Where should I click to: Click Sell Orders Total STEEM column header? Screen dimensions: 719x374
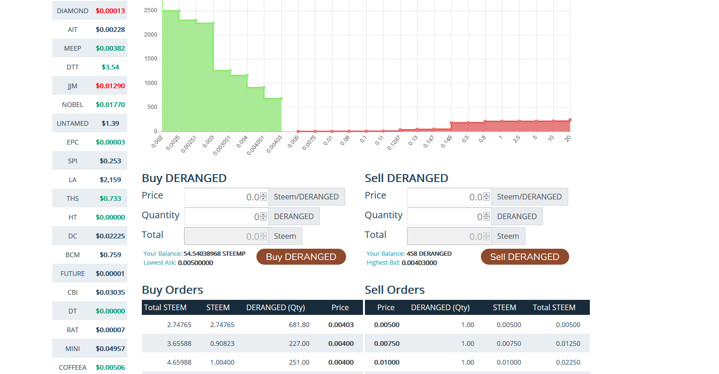(554, 307)
